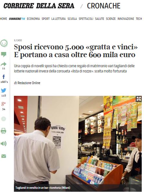Open the Salute navigation item
Viewport: 144px width, 192px height.
(x=100, y=19)
